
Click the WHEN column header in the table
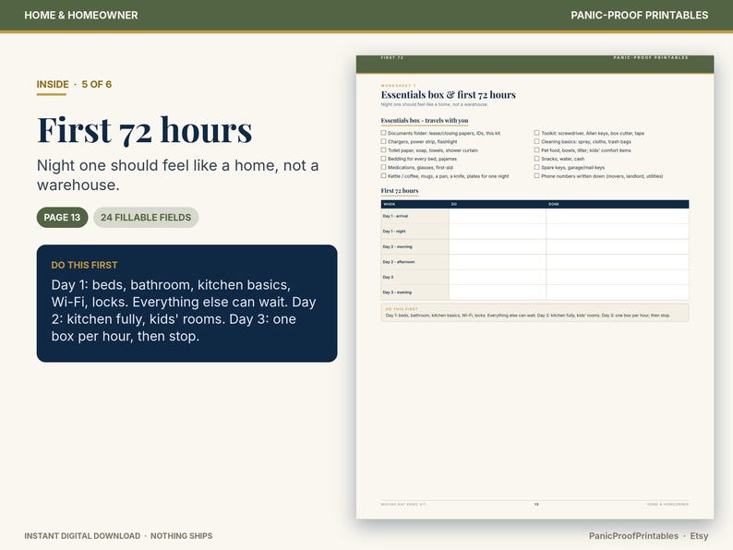click(x=389, y=204)
